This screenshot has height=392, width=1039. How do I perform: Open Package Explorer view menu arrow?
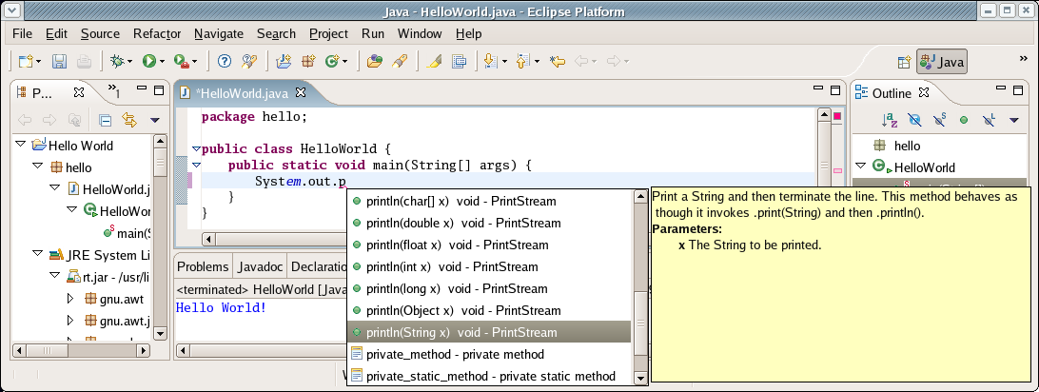click(154, 121)
